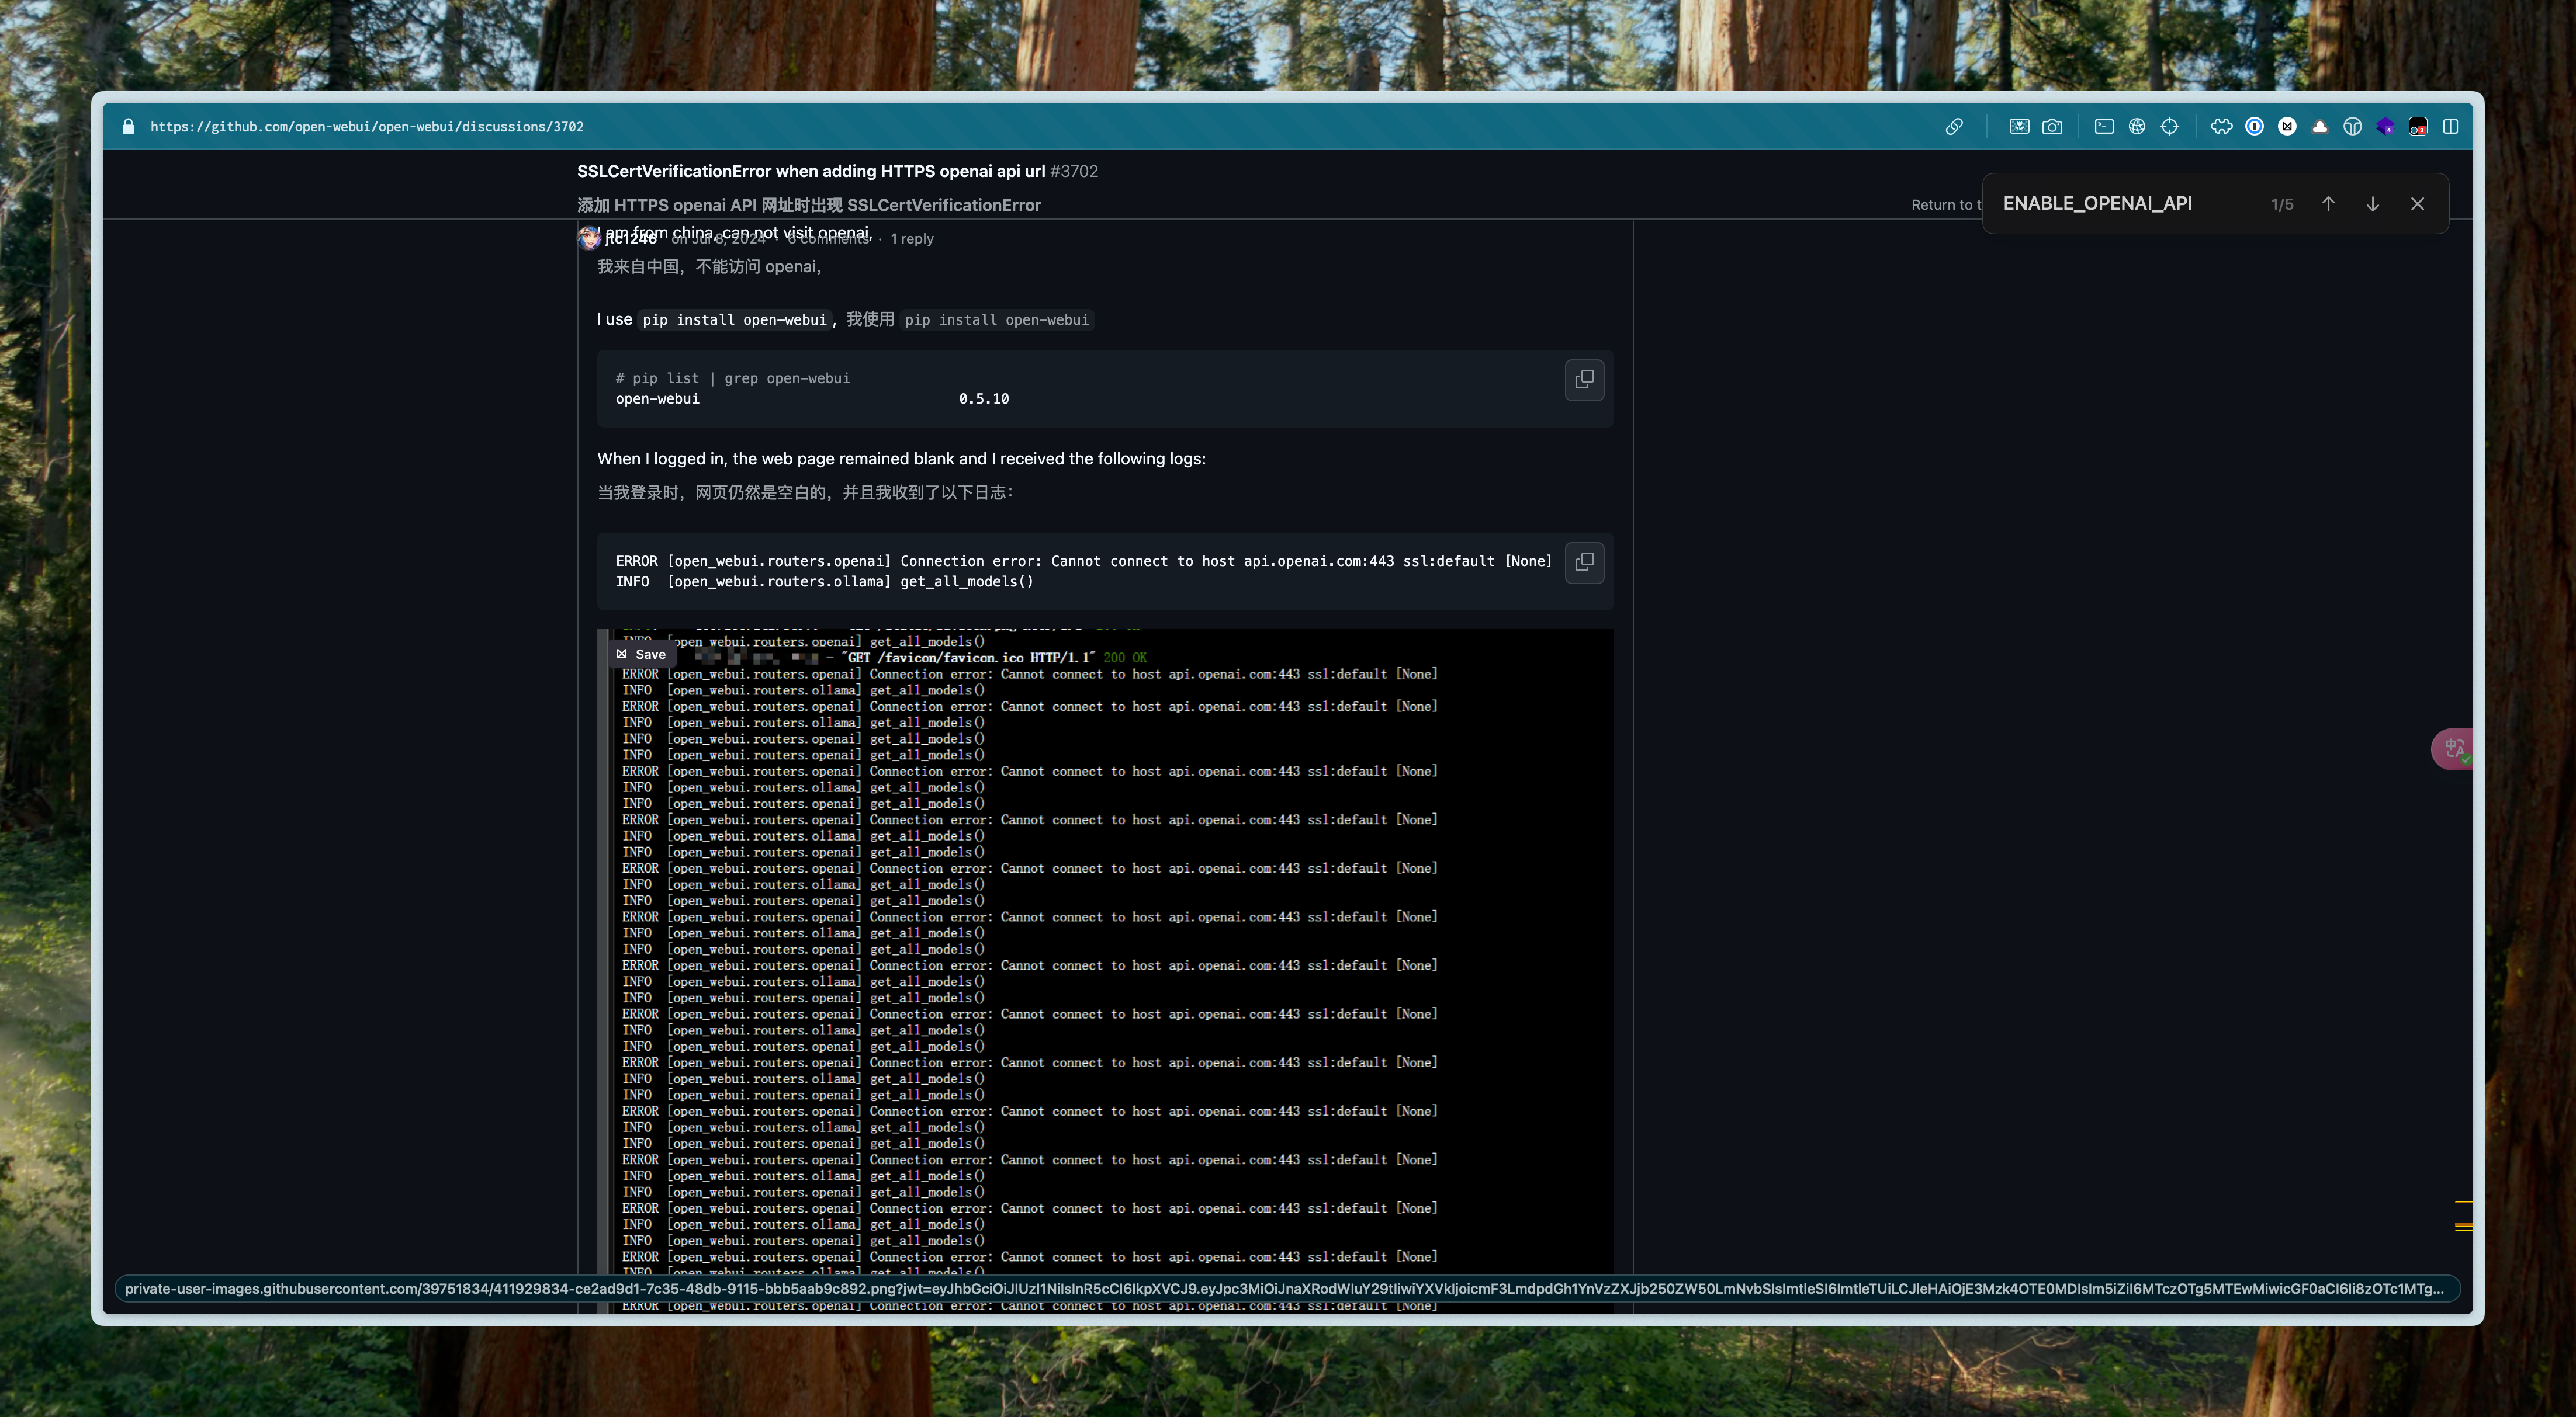Open the console terminal icon
Image resolution: width=2576 pixels, height=1417 pixels.
2104,127
